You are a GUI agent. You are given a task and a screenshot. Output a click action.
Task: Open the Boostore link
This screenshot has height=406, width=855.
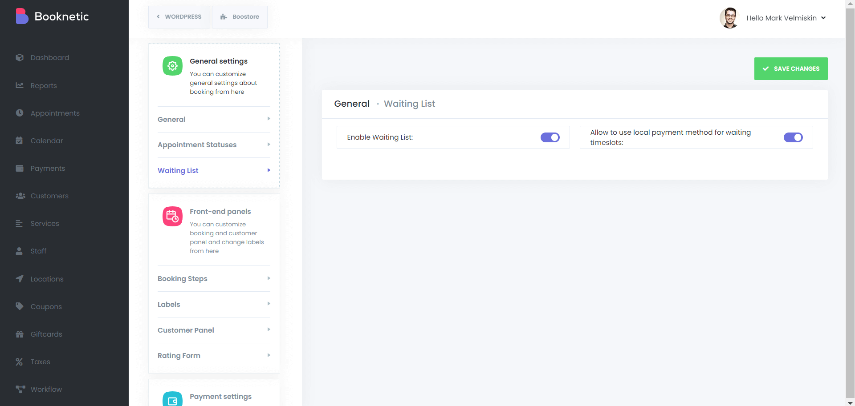[240, 17]
